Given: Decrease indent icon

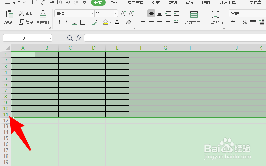Looking at the screenshot, I should pos(168,13).
